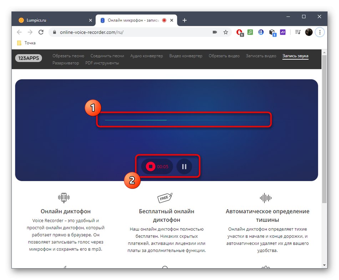The image size is (339, 280).
Task: Click the purple AD extension icon
Action: coord(283,32)
